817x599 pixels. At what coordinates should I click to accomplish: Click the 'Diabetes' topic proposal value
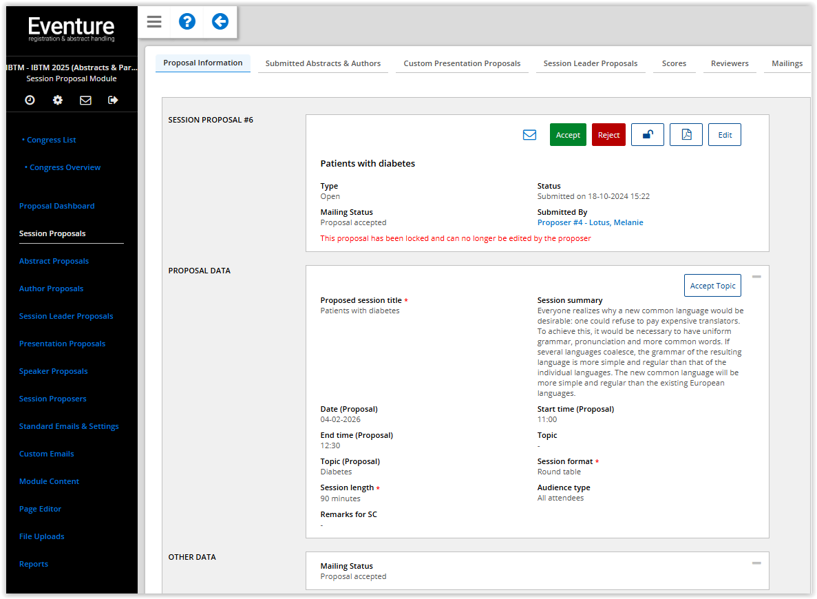coord(336,472)
